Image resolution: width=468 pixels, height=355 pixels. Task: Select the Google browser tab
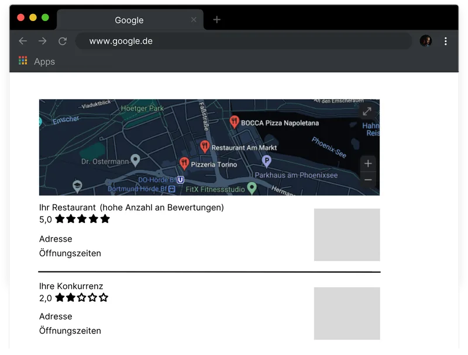click(130, 20)
